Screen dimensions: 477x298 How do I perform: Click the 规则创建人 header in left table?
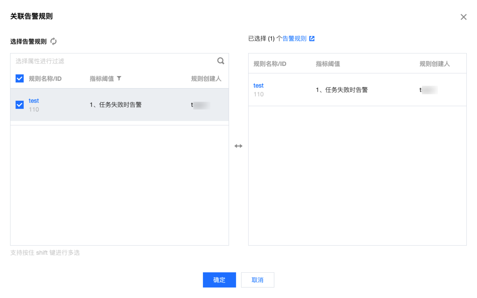pyautogui.click(x=206, y=79)
